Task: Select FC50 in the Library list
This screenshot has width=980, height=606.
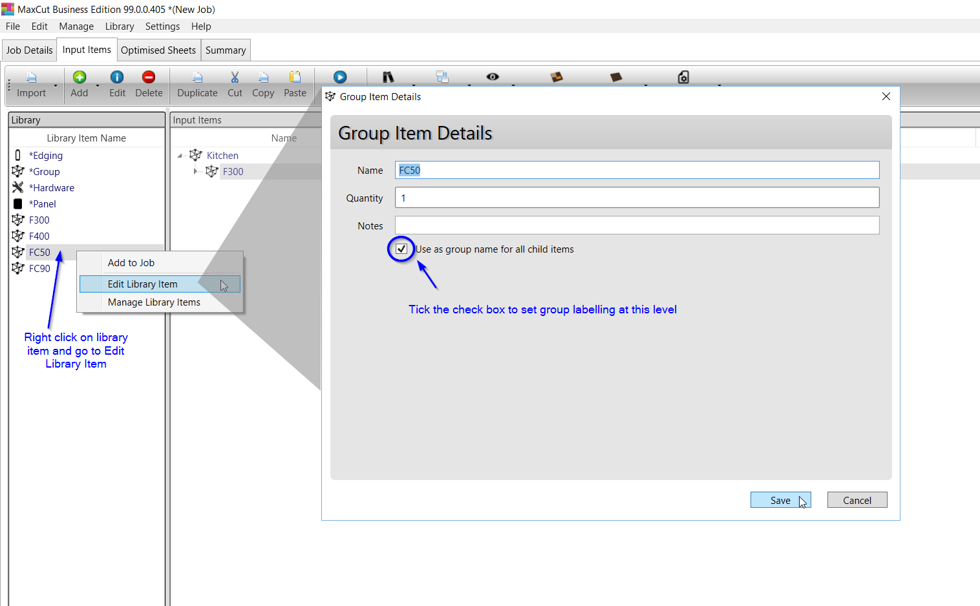Action: click(39, 253)
